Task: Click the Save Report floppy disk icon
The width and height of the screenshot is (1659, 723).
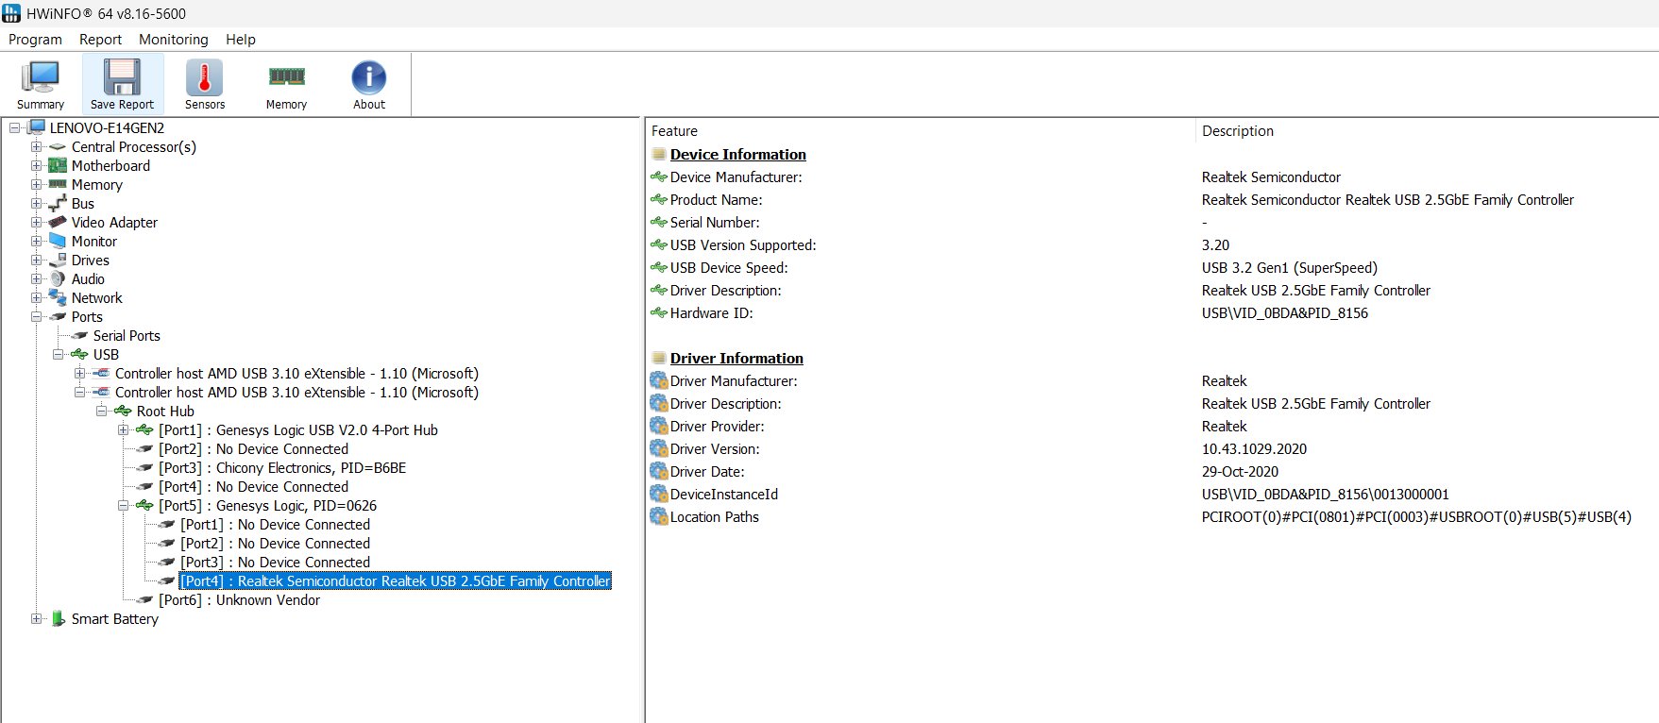Action: tap(122, 77)
